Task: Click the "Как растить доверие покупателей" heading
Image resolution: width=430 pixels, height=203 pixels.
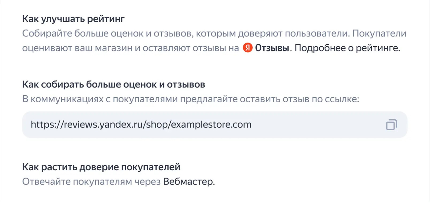Action: click(101, 167)
